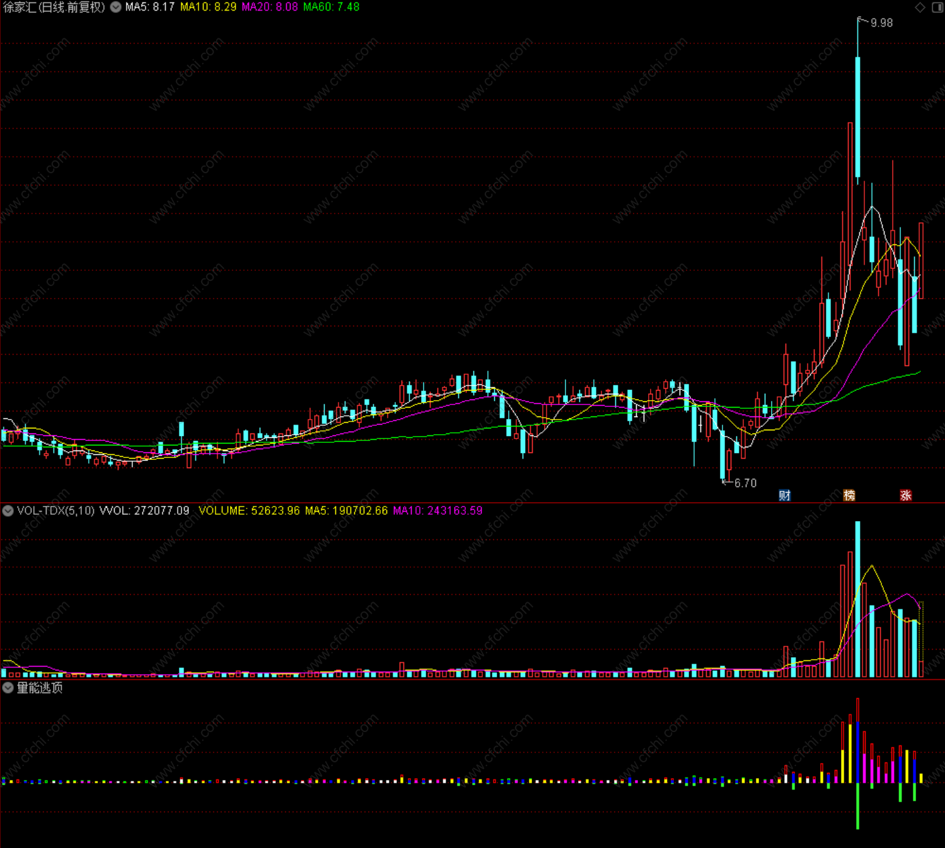
Task: Click the 9.98 high price label
Action: pos(881,23)
